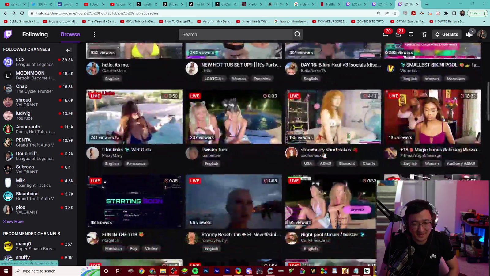Click the Twitch logo home icon
490x276 pixels.
pos(8,34)
